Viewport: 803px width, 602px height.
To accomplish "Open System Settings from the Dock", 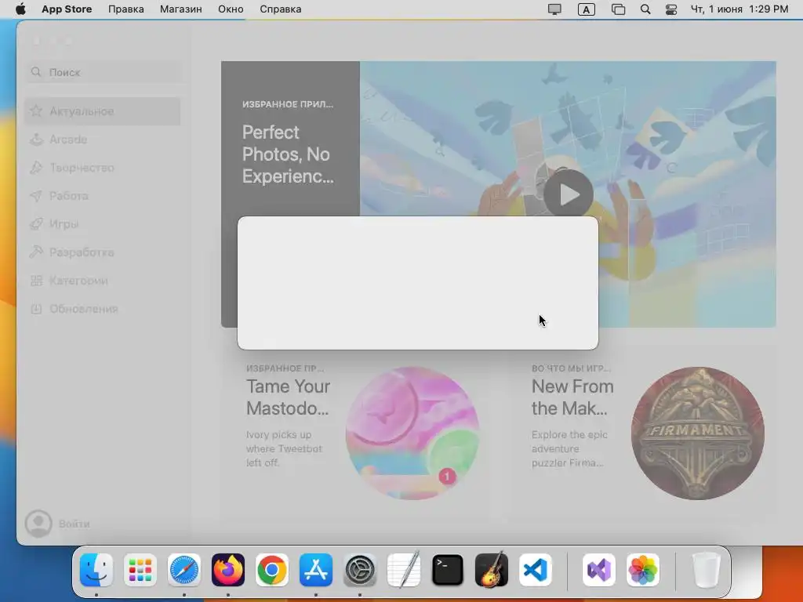I will [359, 570].
